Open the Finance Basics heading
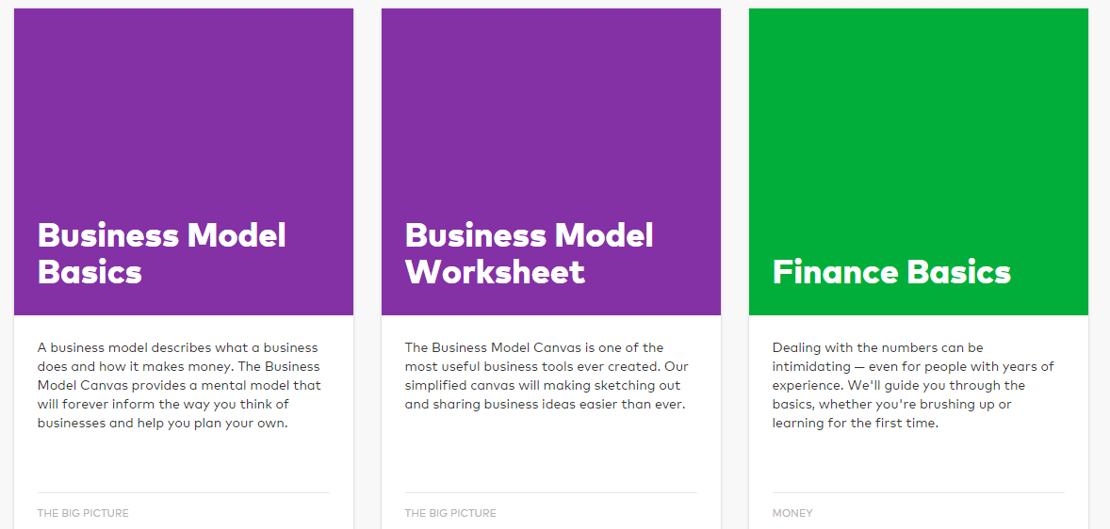The width and height of the screenshot is (1110, 529). [891, 272]
